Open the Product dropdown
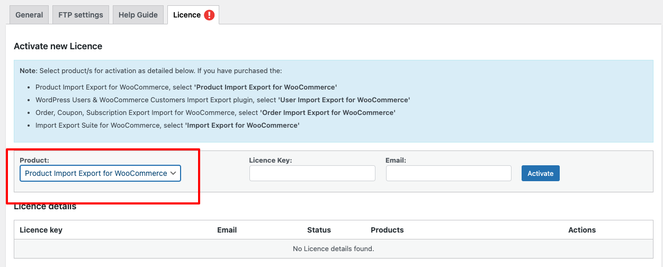The width and height of the screenshot is (663, 267). click(101, 173)
